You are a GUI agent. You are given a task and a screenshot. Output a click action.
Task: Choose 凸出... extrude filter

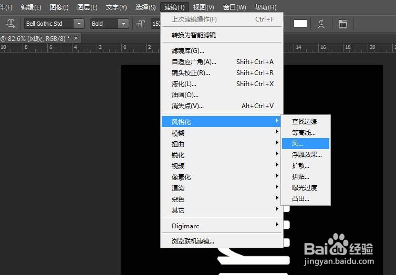306,199
